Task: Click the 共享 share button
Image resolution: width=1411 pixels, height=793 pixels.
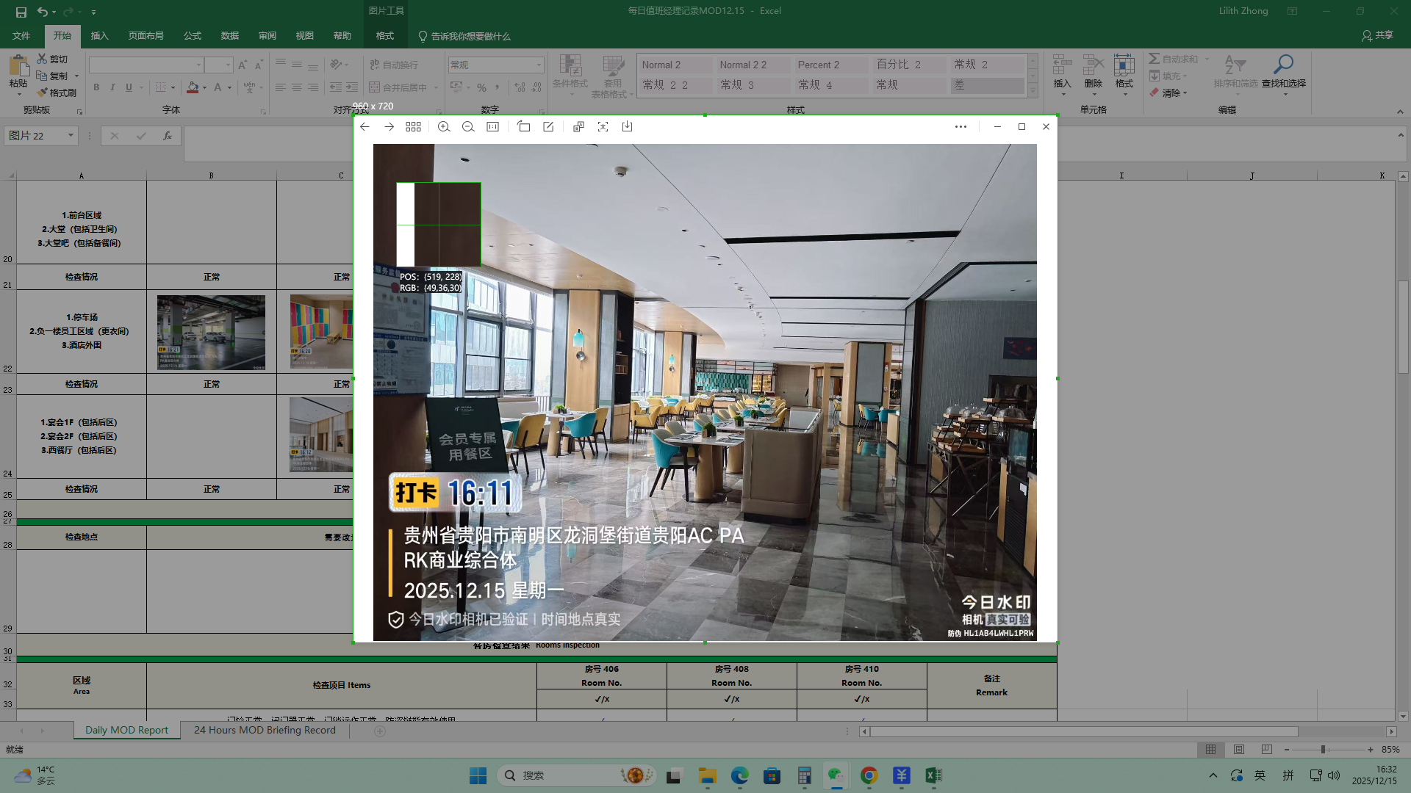Action: point(1378,35)
